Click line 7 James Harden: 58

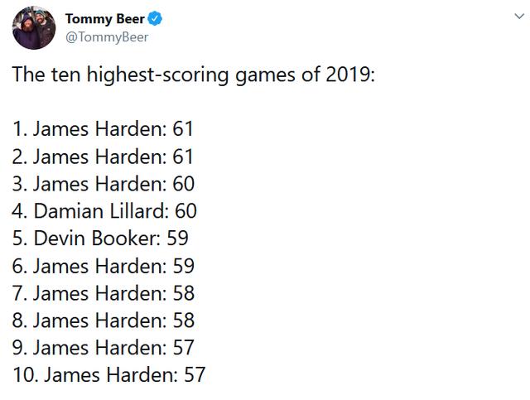103,293
